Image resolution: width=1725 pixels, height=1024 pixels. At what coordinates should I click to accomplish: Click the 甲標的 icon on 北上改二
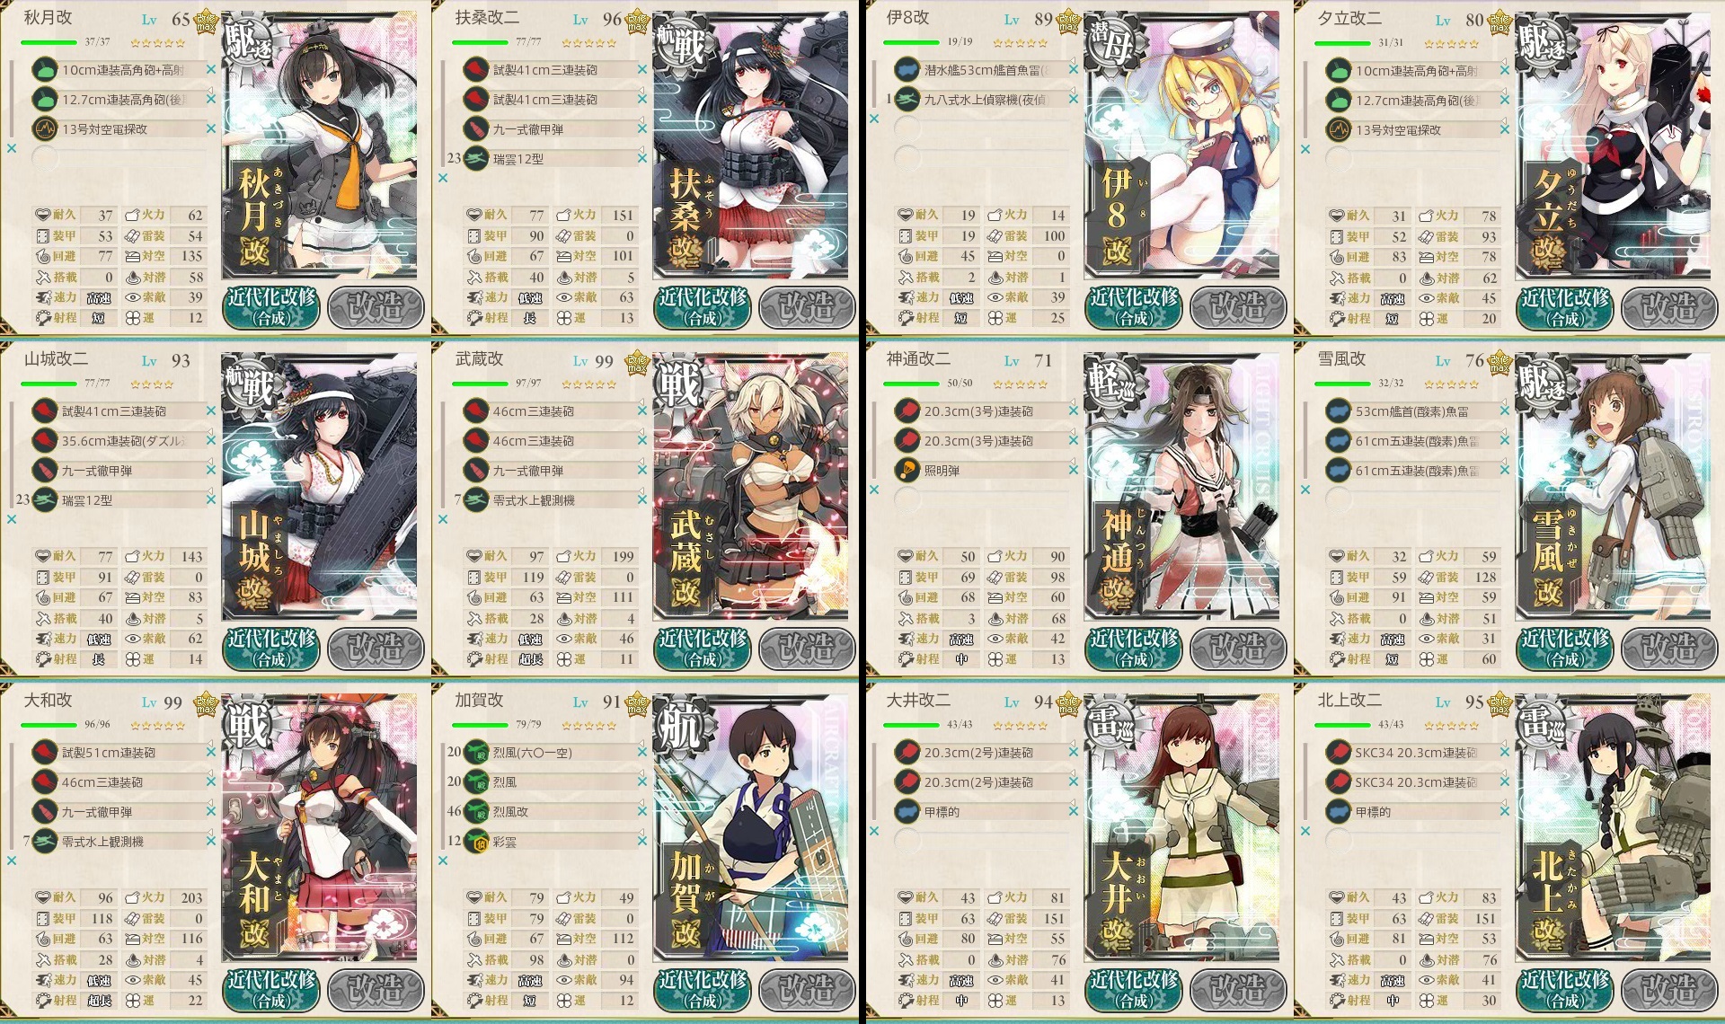[1339, 811]
